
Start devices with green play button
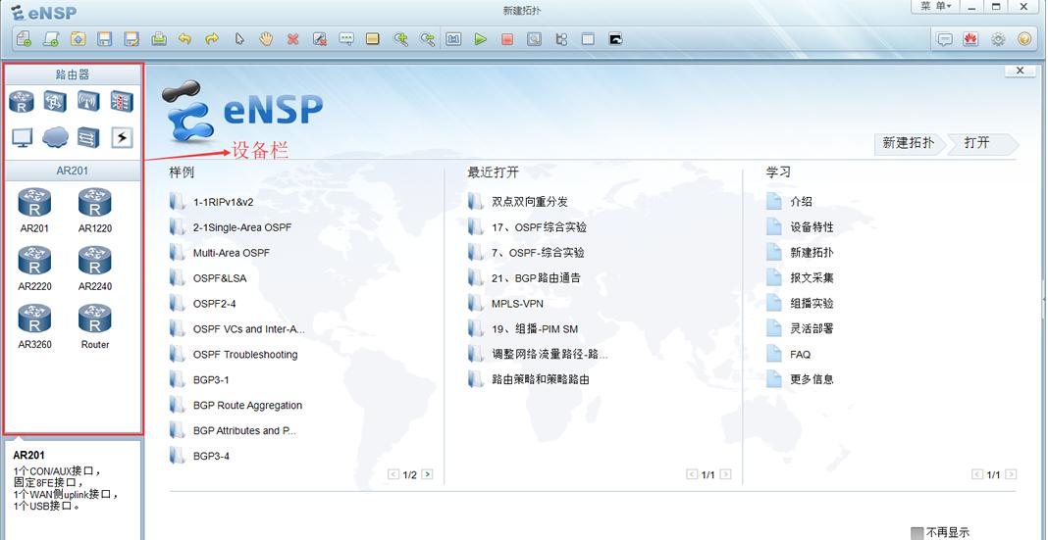481,39
